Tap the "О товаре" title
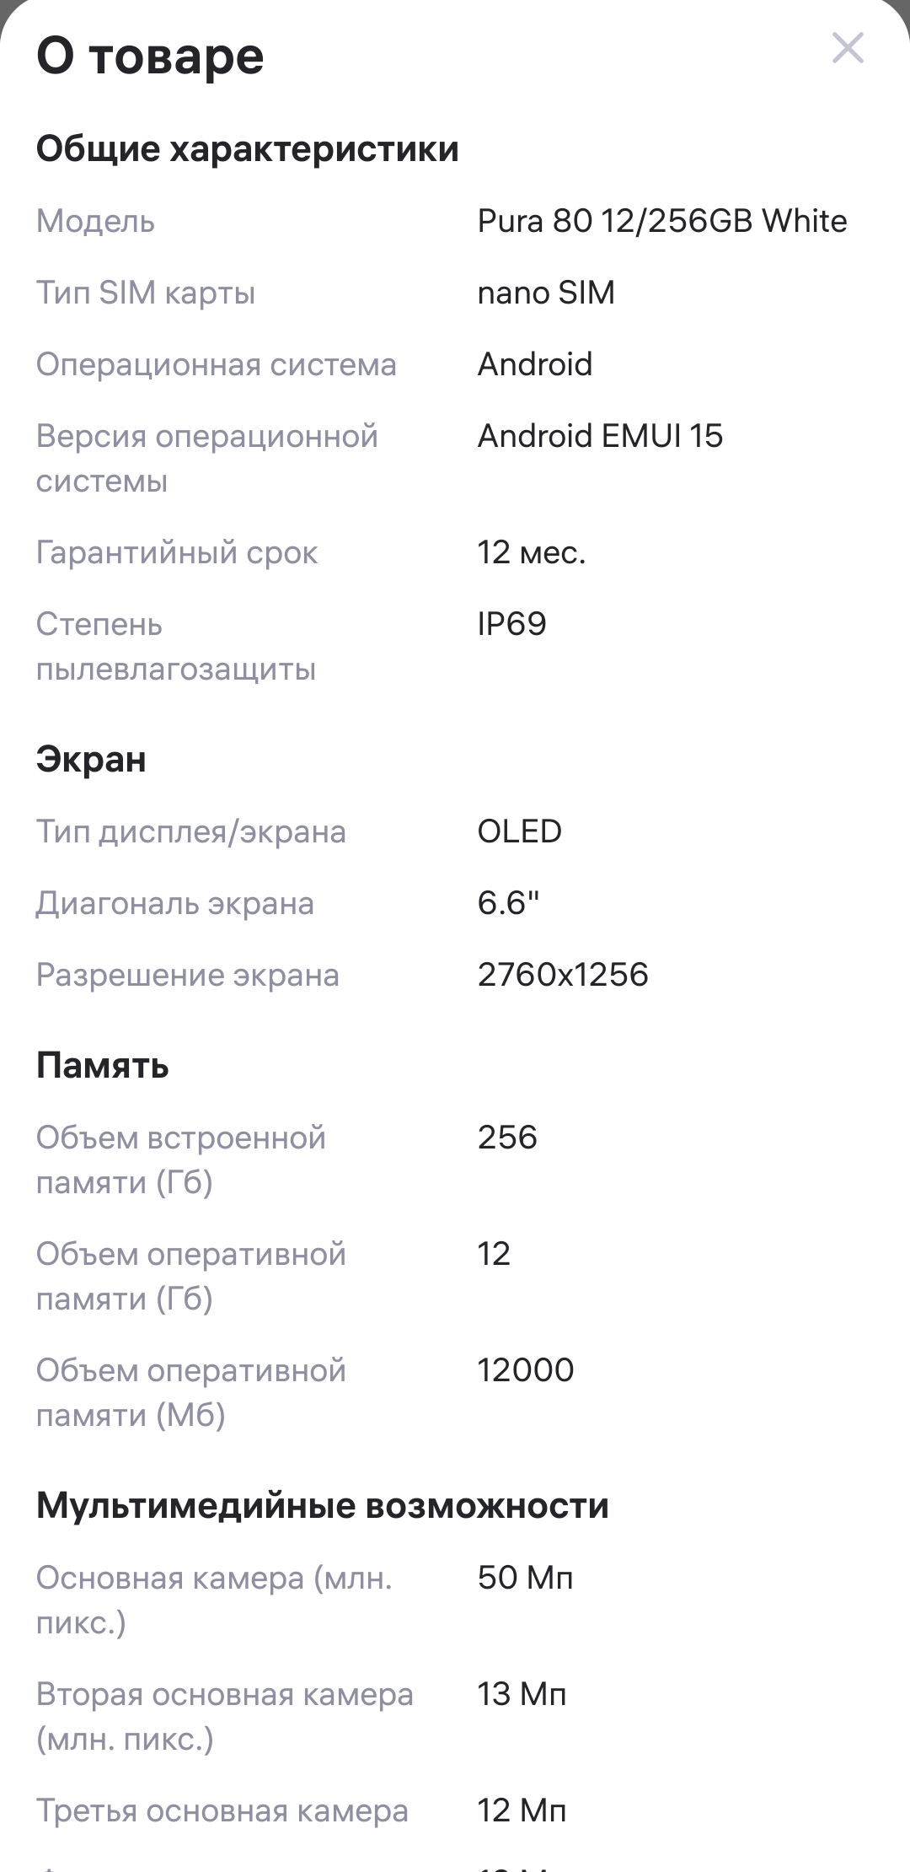910x1872 pixels. [x=150, y=56]
